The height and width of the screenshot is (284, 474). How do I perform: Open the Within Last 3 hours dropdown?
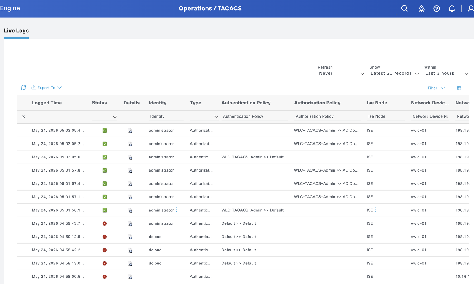coord(447,73)
